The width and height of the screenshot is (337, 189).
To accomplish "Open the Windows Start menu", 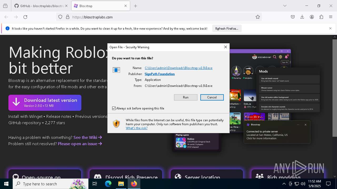I will pyautogui.click(x=6, y=184).
